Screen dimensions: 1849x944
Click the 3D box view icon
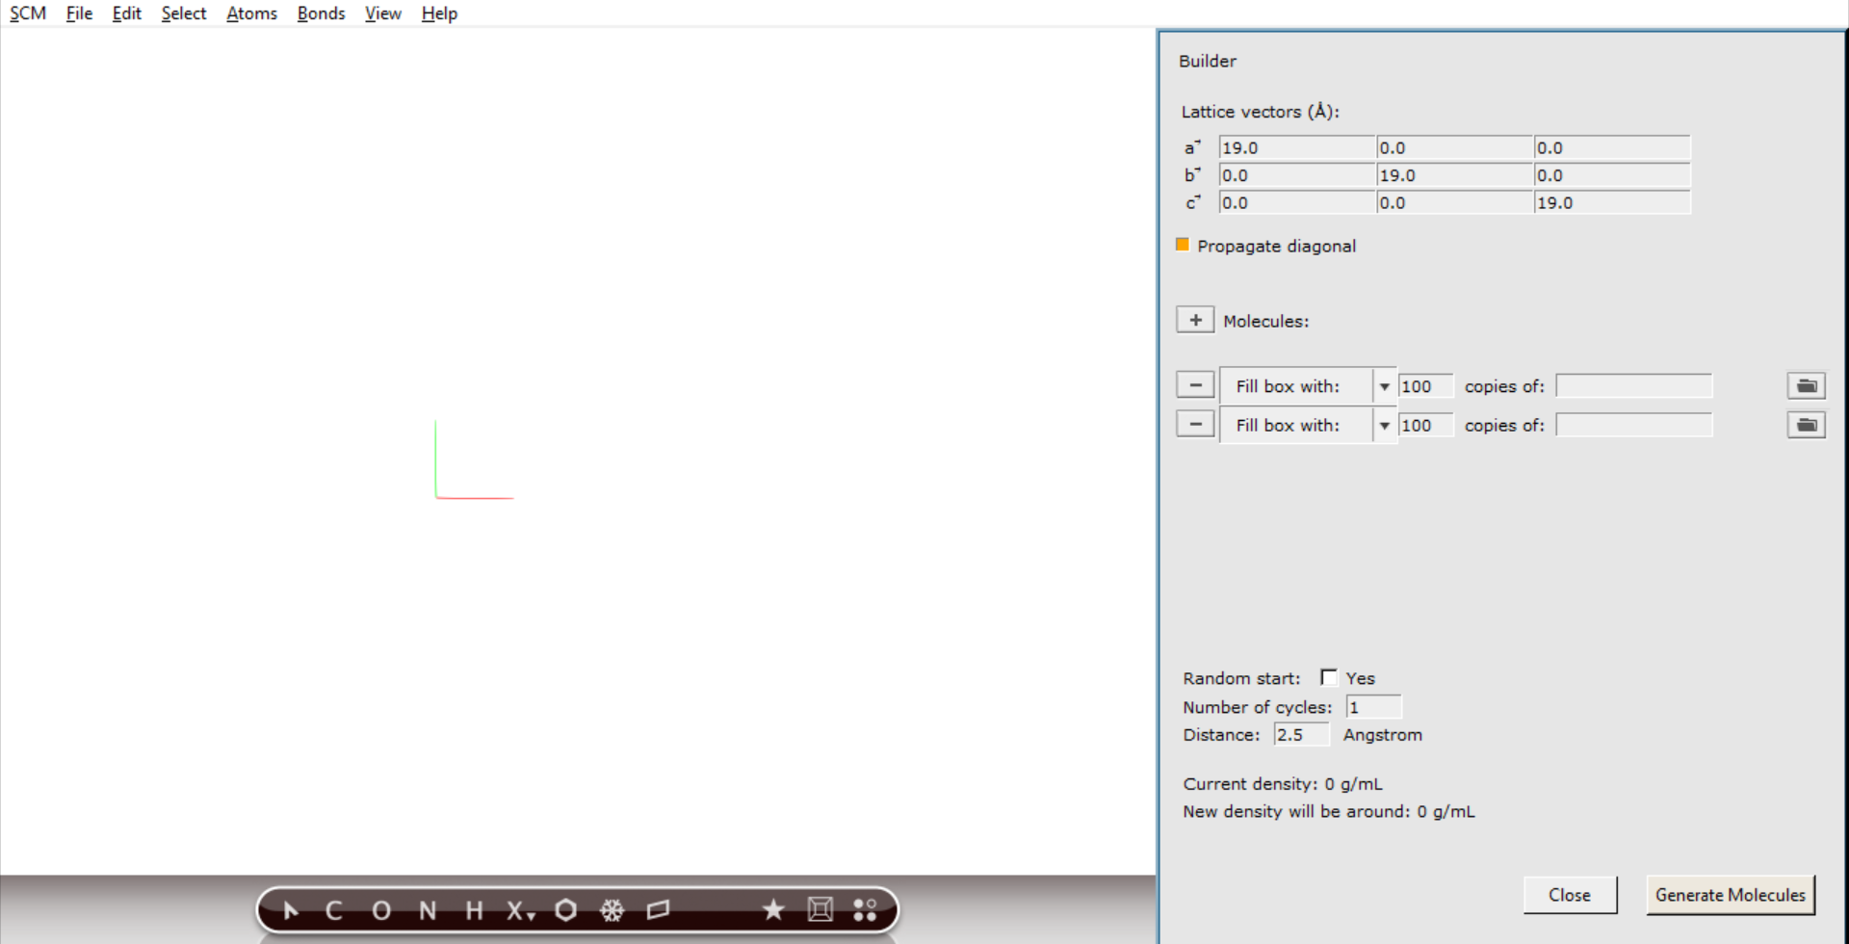click(x=820, y=910)
